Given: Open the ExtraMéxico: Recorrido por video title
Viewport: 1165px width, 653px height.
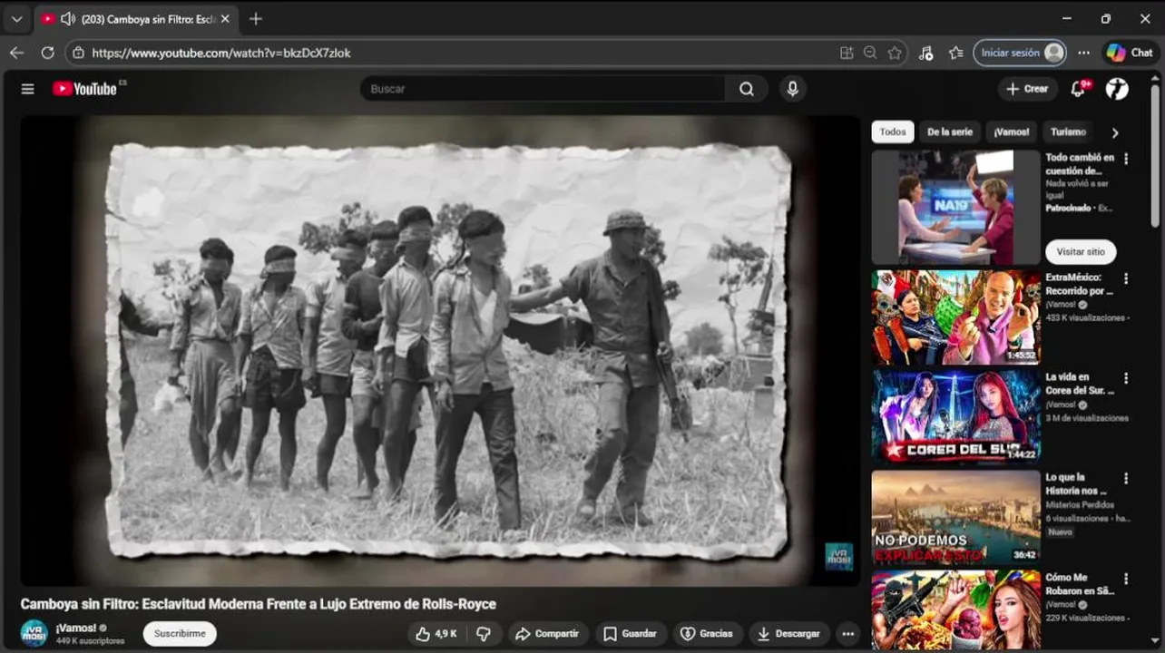Looking at the screenshot, I should tap(1080, 284).
